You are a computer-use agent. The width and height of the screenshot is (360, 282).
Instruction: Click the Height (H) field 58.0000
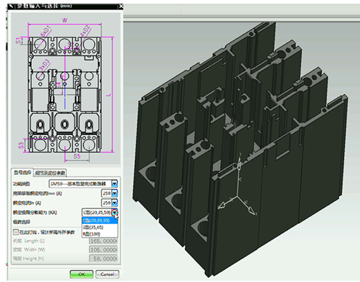(x=103, y=258)
